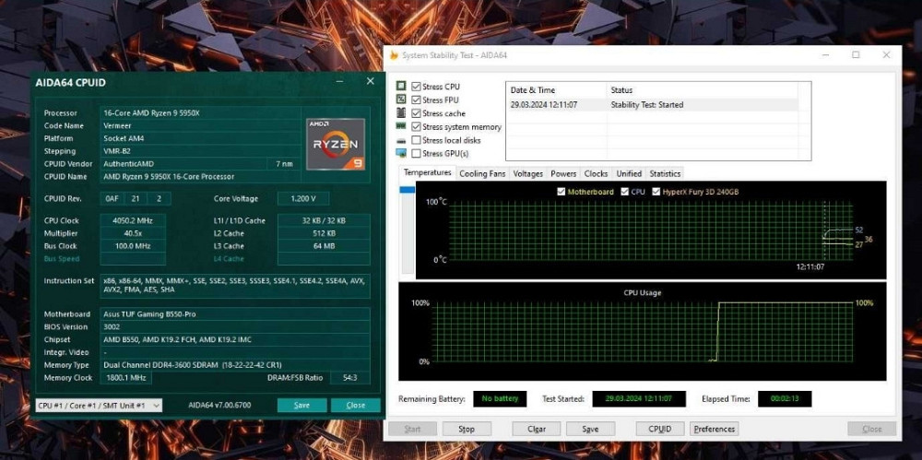Click the BIOS Version value 3002
This screenshot has height=460, width=922.
[235, 327]
